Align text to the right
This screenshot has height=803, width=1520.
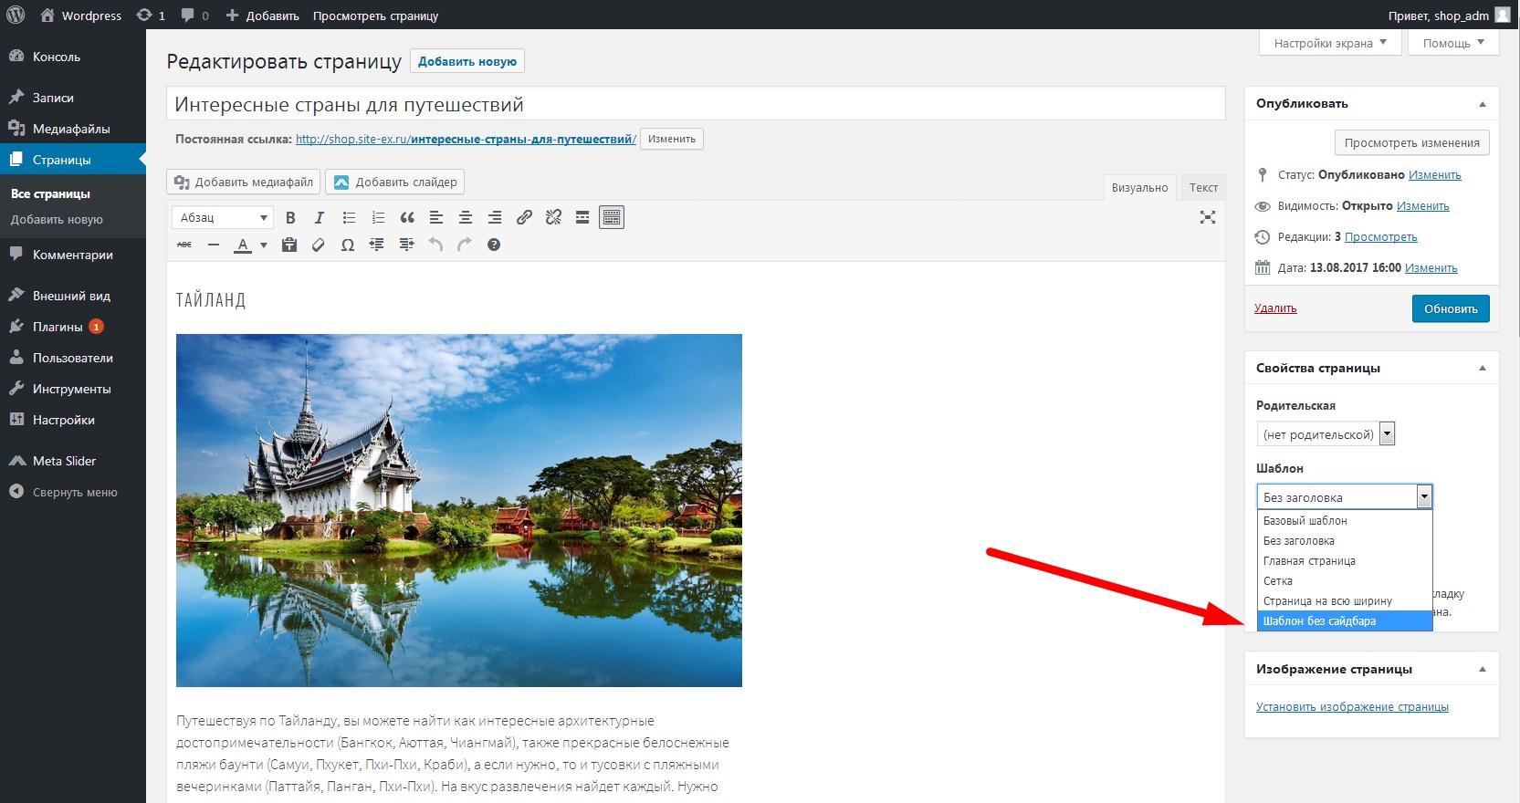pyautogui.click(x=495, y=217)
